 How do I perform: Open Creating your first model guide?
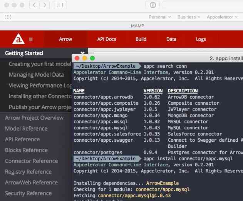point(40,64)
